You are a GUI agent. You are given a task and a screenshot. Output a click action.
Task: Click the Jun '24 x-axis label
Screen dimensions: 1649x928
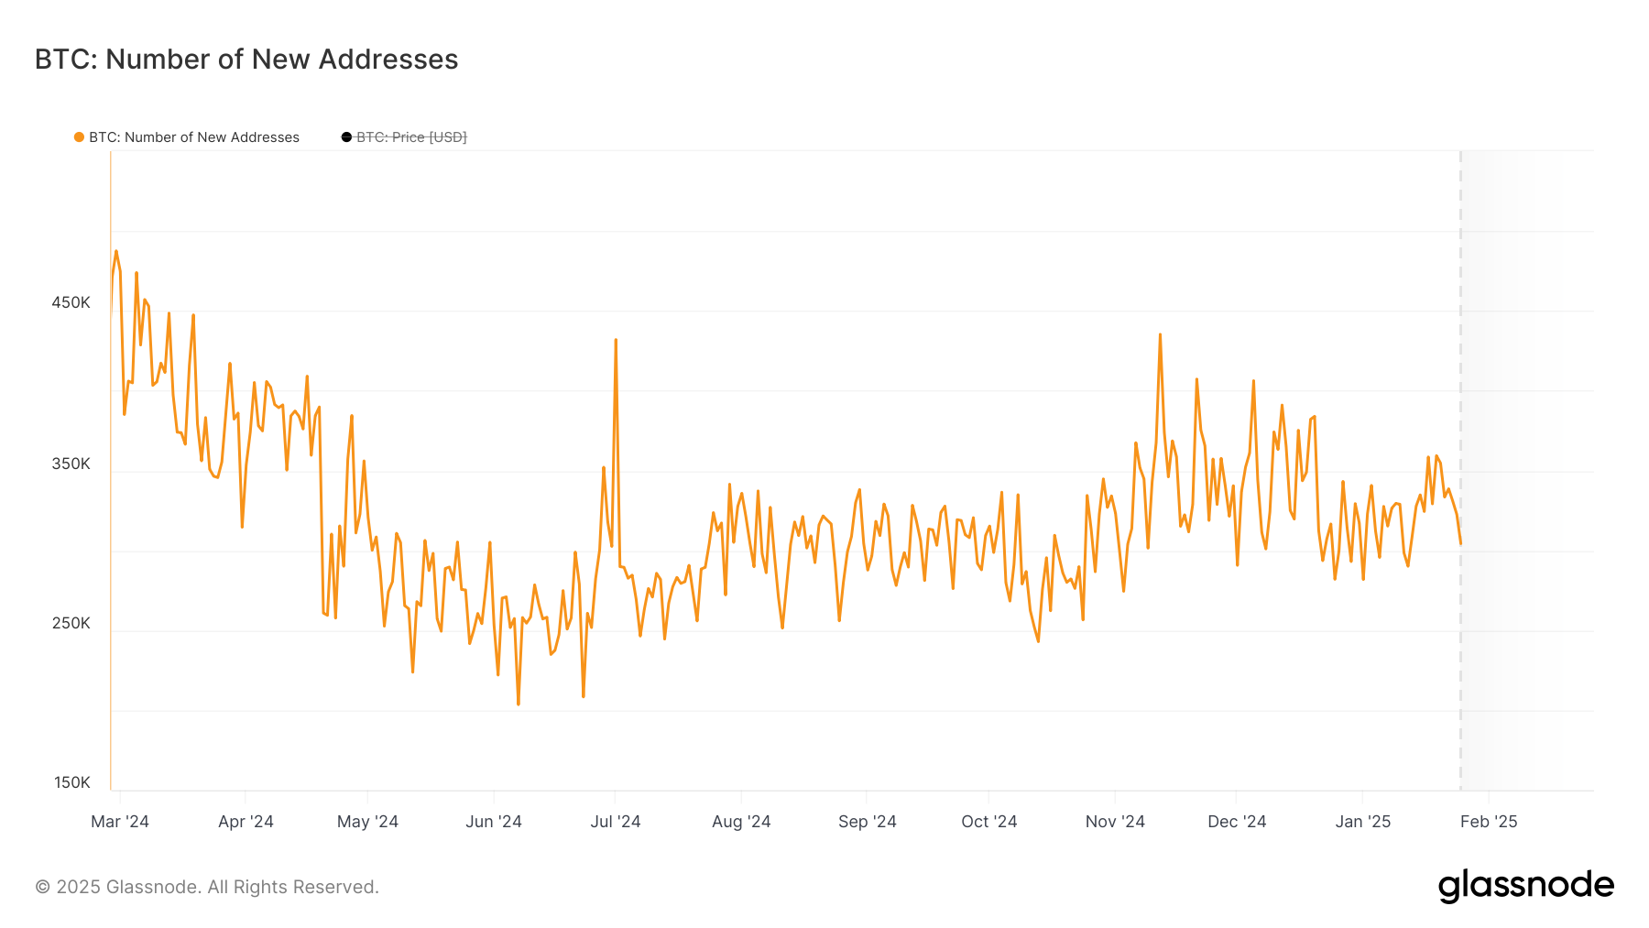[x=494, y=822]
